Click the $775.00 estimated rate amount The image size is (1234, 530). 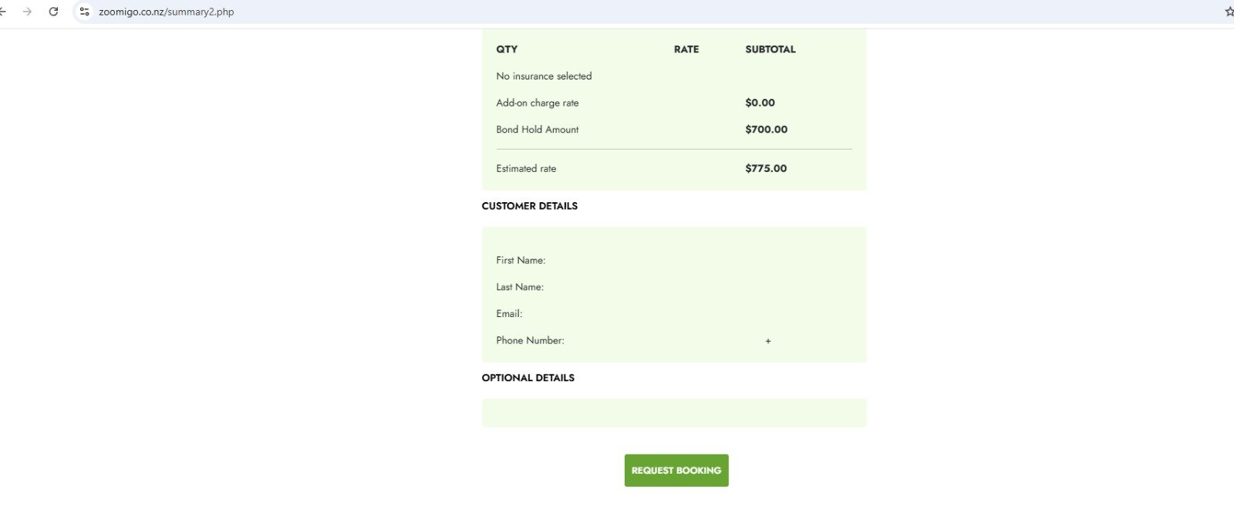[766, 168]
